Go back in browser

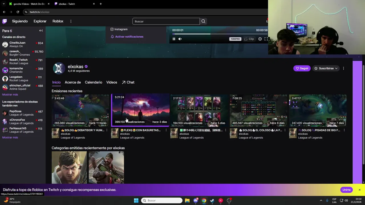click(x=4, y=12)
